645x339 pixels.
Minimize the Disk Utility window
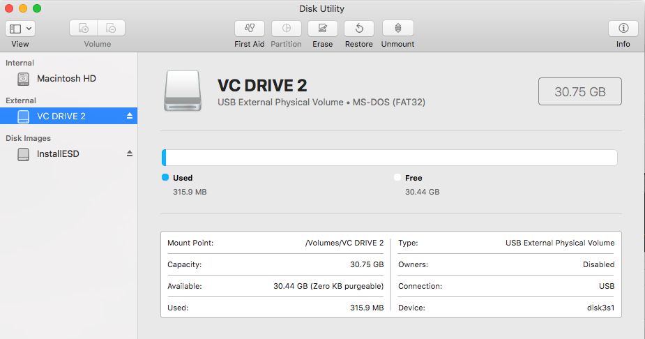pyautogui.click(x=23, y=8)
